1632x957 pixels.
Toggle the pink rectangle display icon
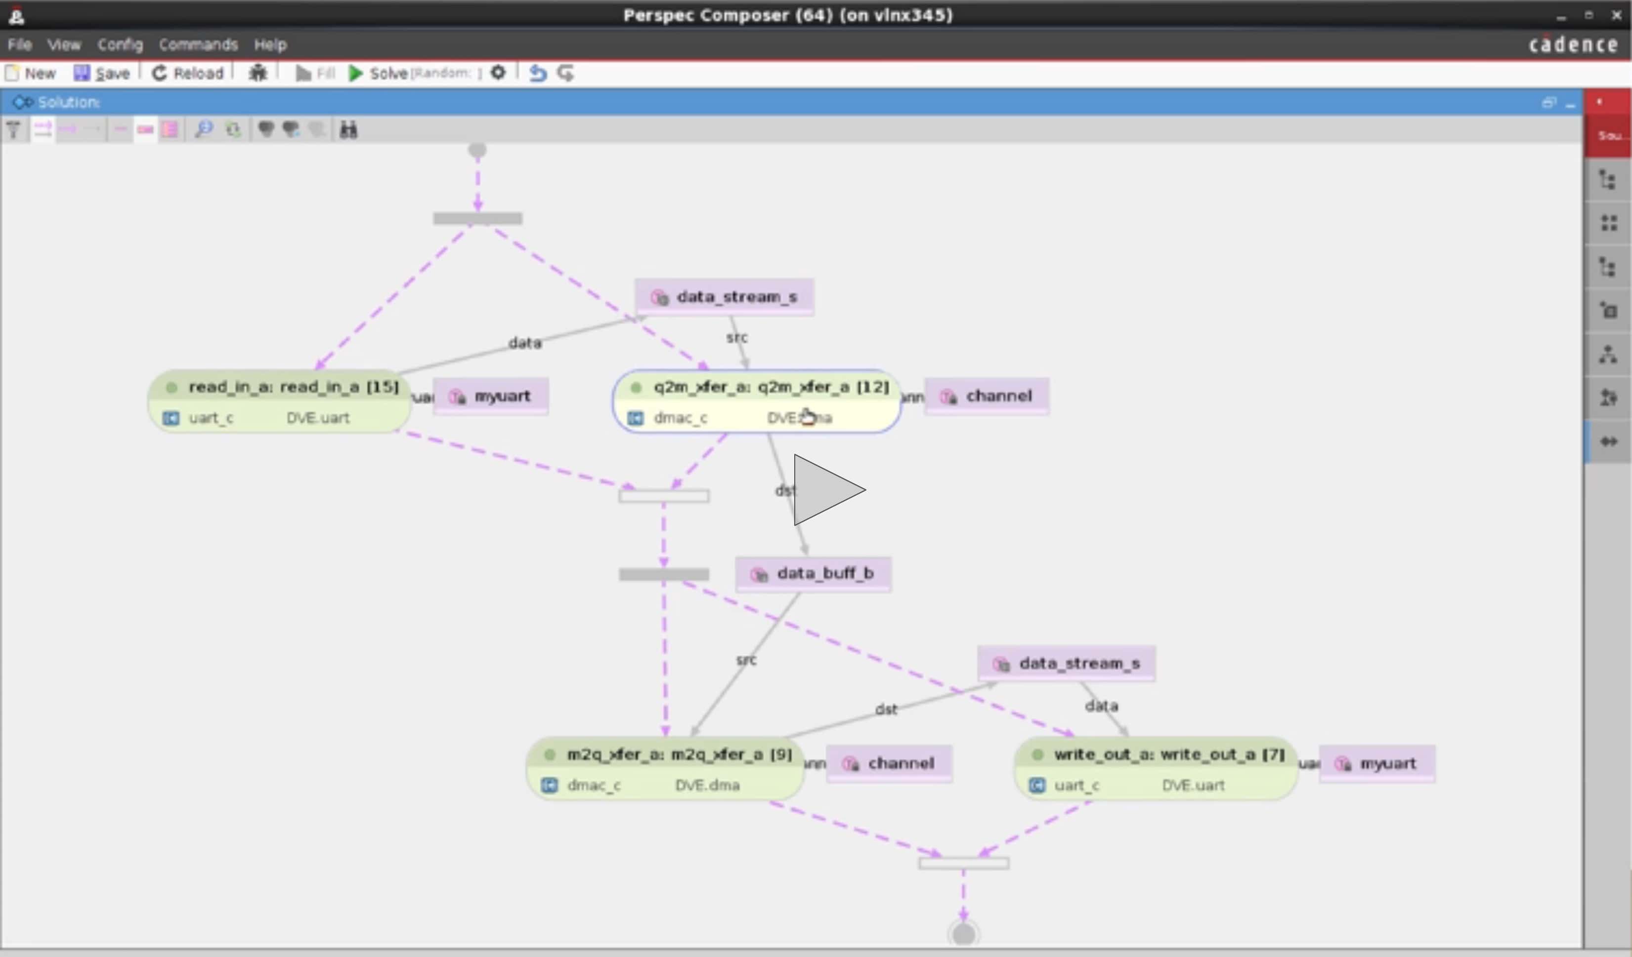click(145, 130)
